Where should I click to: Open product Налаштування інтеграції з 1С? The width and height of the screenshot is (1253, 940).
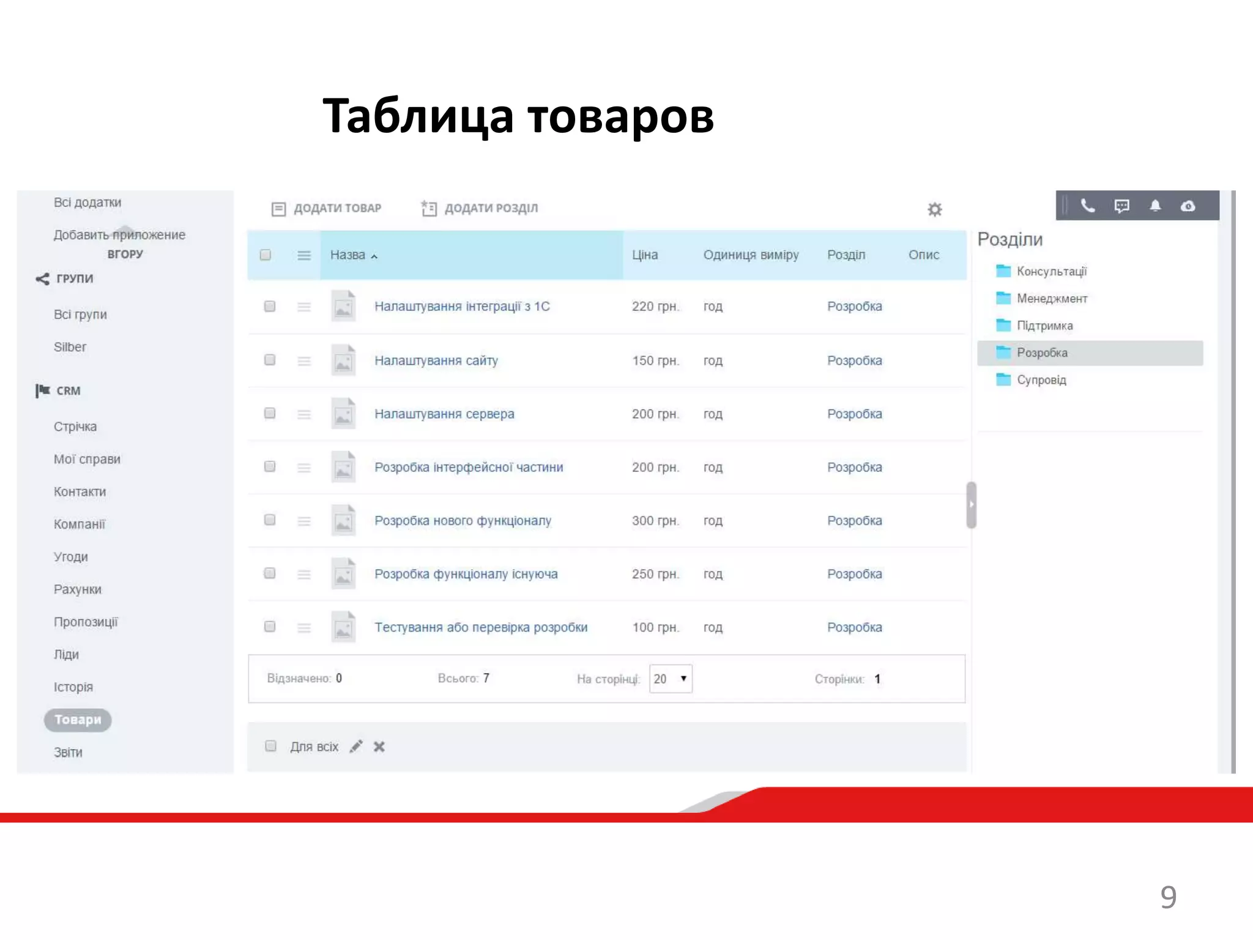click(462, 306)
